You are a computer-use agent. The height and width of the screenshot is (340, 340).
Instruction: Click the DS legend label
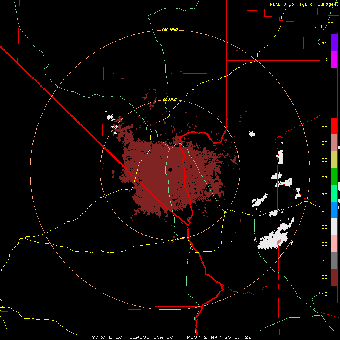coord(324,227)
